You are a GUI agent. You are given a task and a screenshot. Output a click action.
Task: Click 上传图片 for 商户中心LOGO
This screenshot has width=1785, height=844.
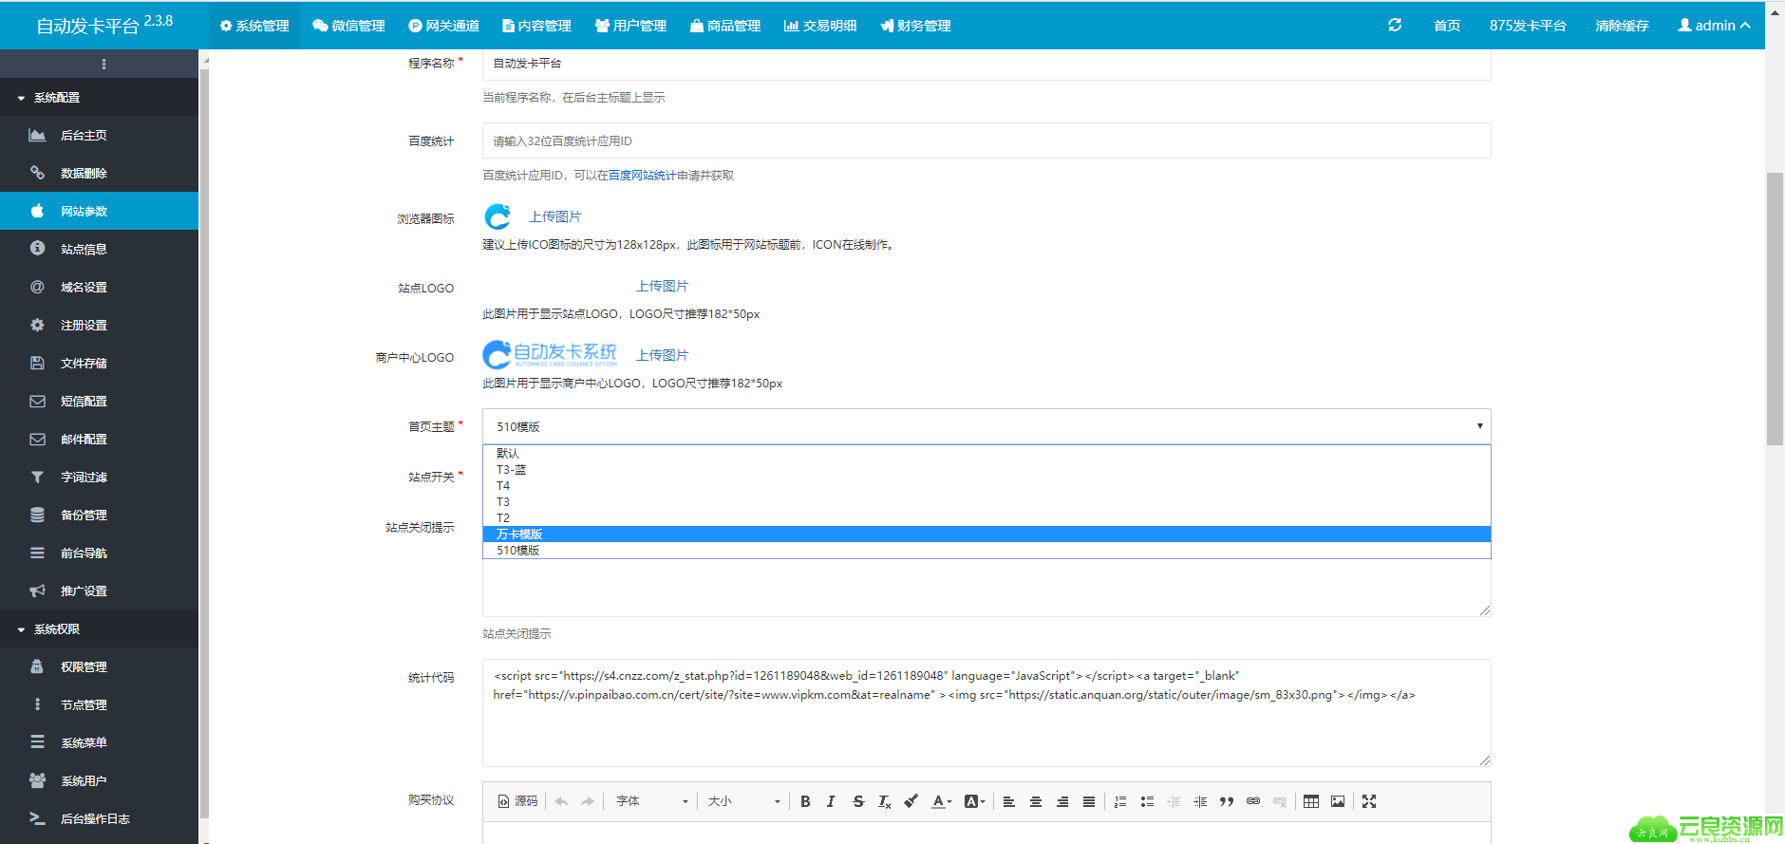point(662,356)
